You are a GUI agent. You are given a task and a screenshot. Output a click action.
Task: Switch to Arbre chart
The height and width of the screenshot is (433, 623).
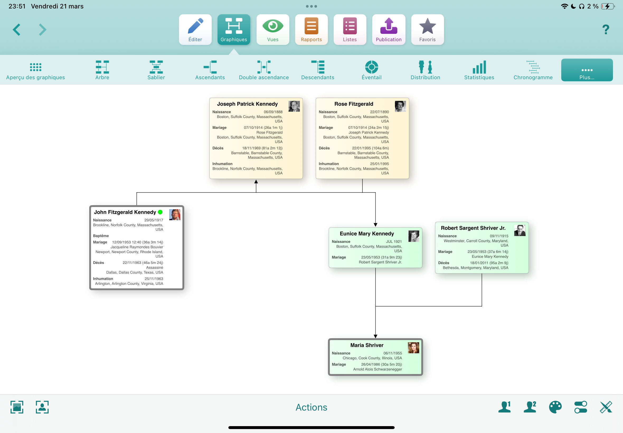(x=102, y=70)
